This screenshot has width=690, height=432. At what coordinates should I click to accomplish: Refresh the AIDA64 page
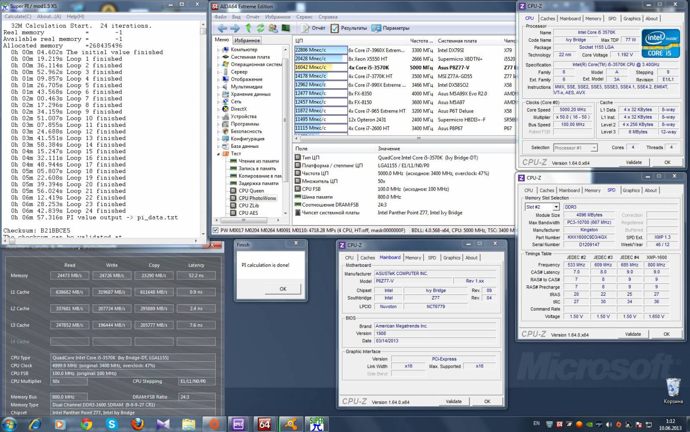(260, 28)
